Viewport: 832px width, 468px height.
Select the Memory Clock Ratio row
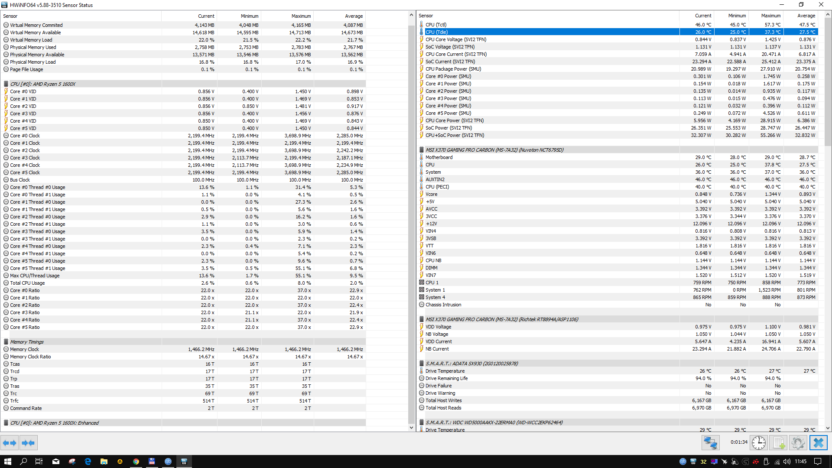point(183,357)
